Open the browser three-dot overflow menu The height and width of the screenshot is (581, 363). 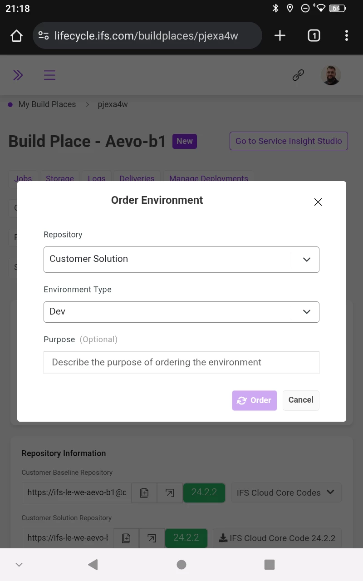click(346, 35)
